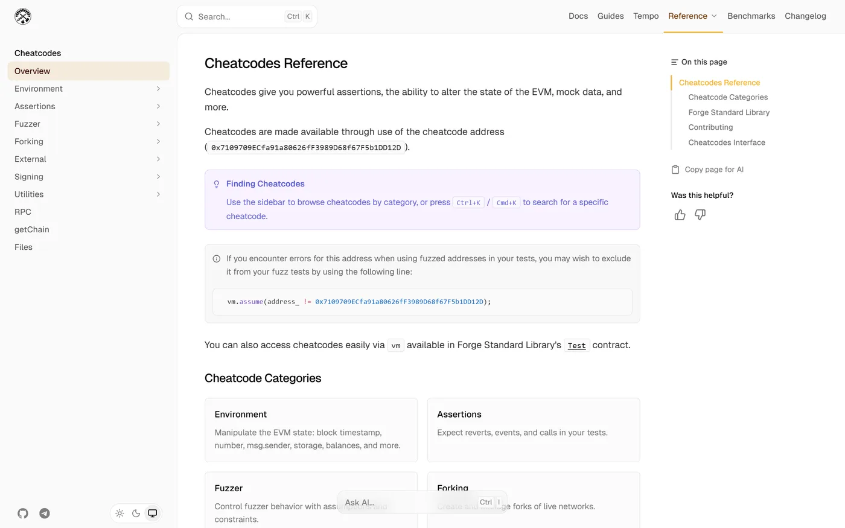Image resolution: width=845 pixels, height=528 pixels.
Task: Click the lightbulb icon in Finding Cheatcodes
Action: tap(217, 184)
